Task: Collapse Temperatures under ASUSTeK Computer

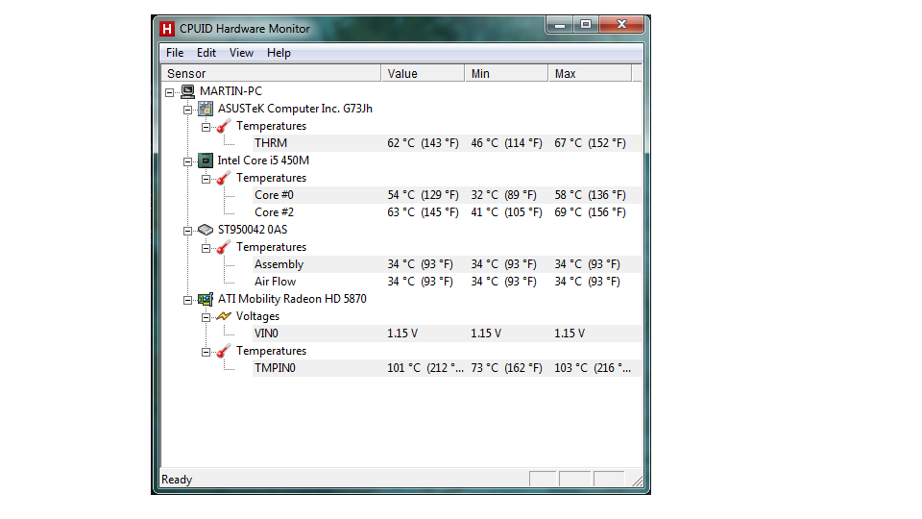Action: pos(206,127)
